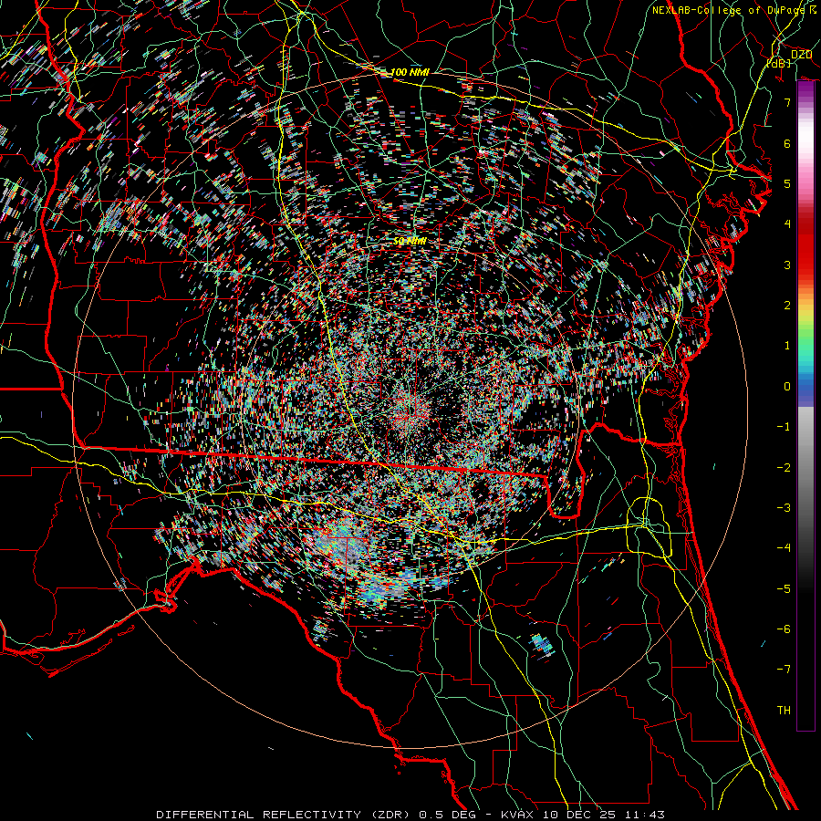Click the Differential Reflectivity ZDR caption text

tap(285, 815)
